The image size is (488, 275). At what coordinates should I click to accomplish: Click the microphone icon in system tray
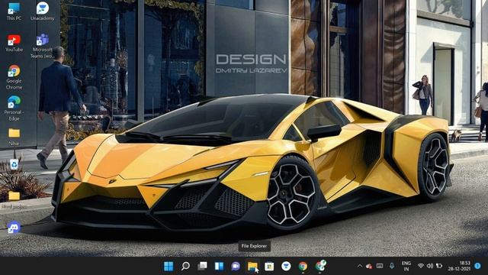(391, 266)
